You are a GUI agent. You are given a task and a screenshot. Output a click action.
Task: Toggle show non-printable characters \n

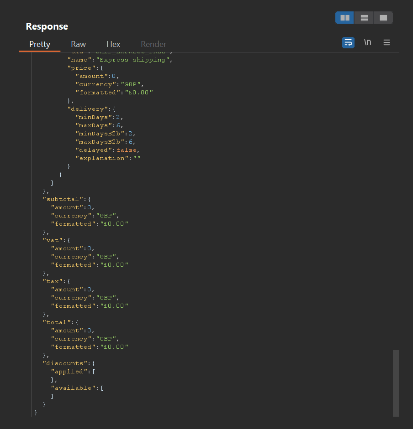pos(367,42)
